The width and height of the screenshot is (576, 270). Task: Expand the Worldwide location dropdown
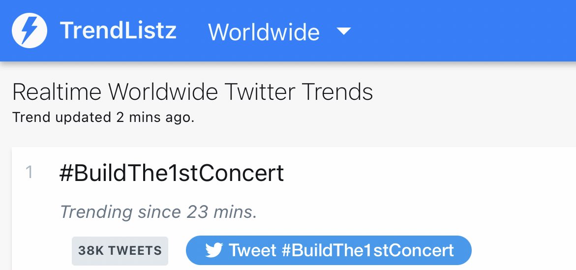279,31
